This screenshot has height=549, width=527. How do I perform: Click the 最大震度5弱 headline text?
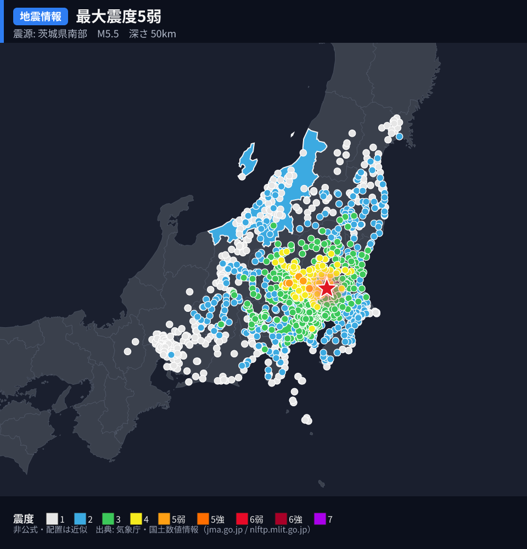click(119, 16)
